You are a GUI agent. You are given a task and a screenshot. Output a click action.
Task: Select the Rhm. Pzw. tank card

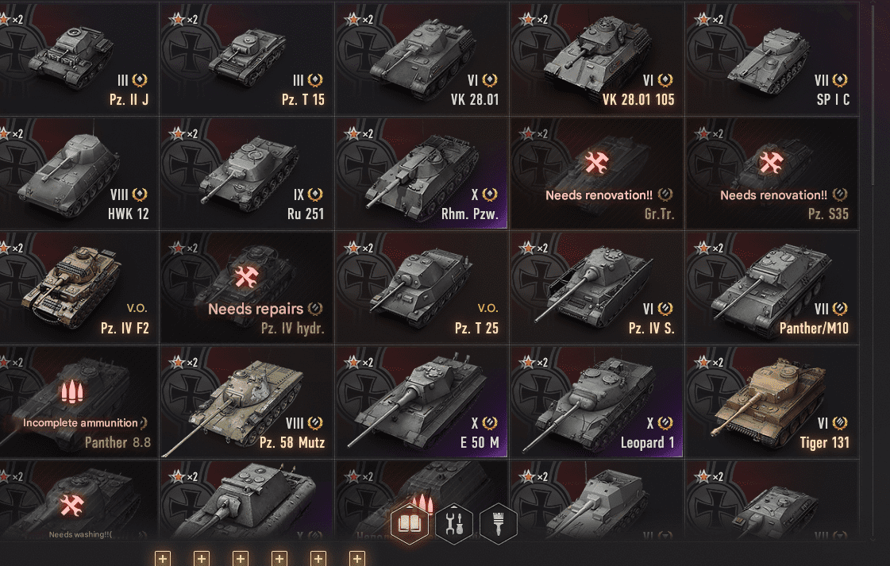coord(422,173)
